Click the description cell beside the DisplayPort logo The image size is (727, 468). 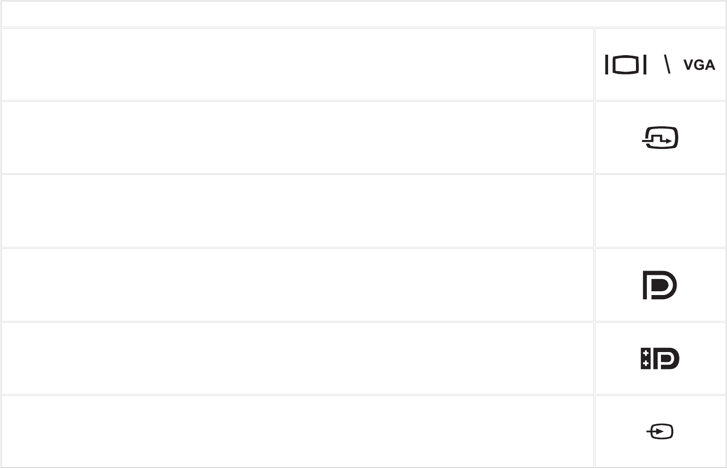click(297, 285)
